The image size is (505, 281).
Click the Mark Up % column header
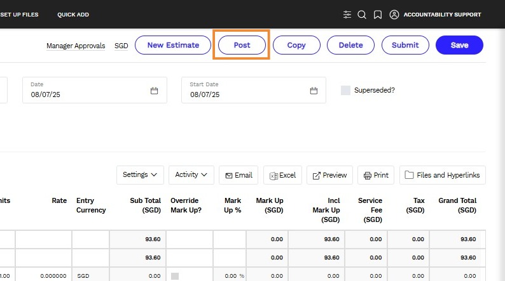(x=233, y=206)
